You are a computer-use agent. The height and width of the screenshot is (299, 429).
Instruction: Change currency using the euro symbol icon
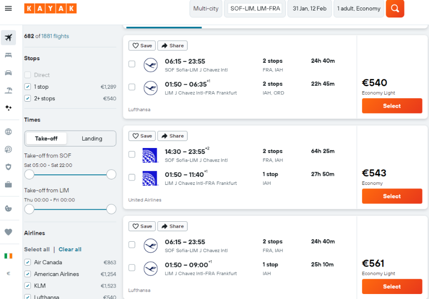[x=8, y=273]
